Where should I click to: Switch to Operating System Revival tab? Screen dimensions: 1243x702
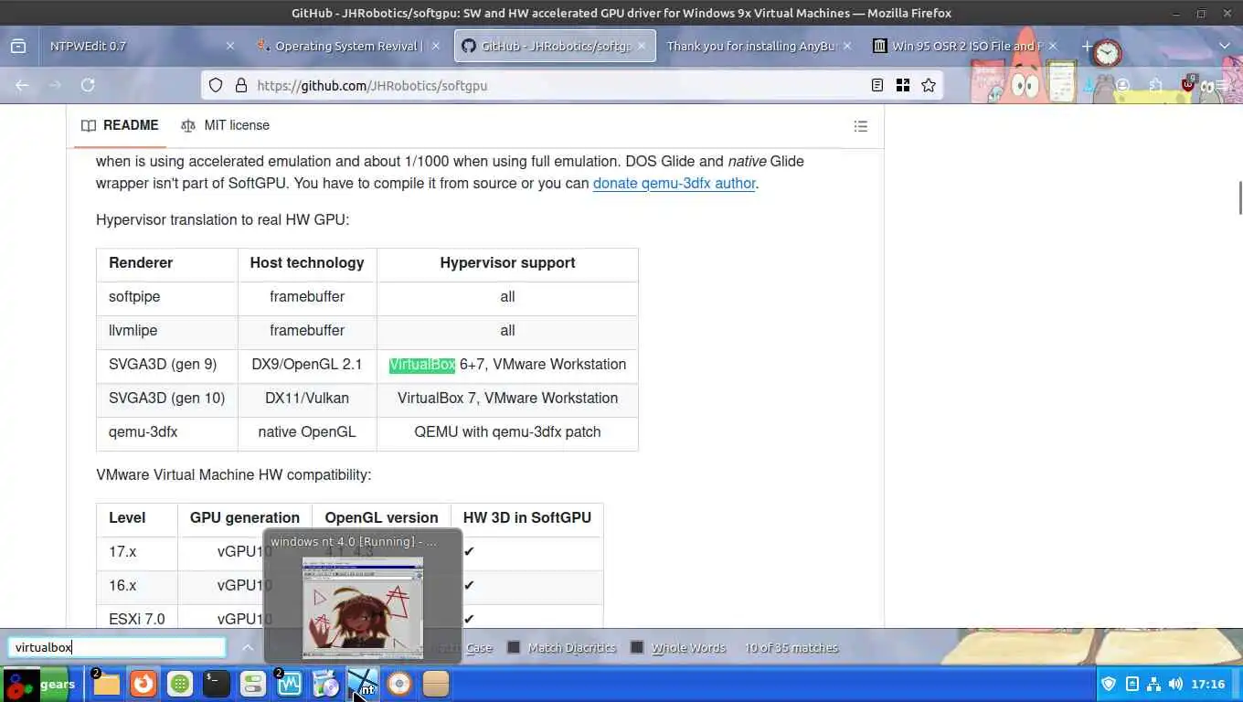tap(347, 46)
